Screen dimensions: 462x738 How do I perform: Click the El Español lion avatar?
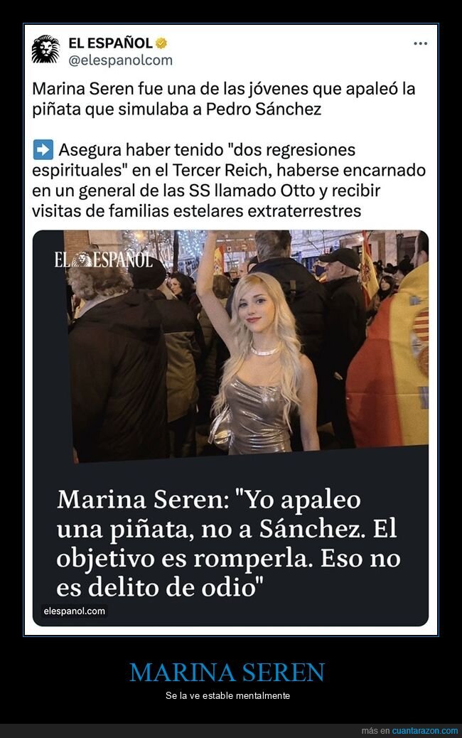coord(45,49)
